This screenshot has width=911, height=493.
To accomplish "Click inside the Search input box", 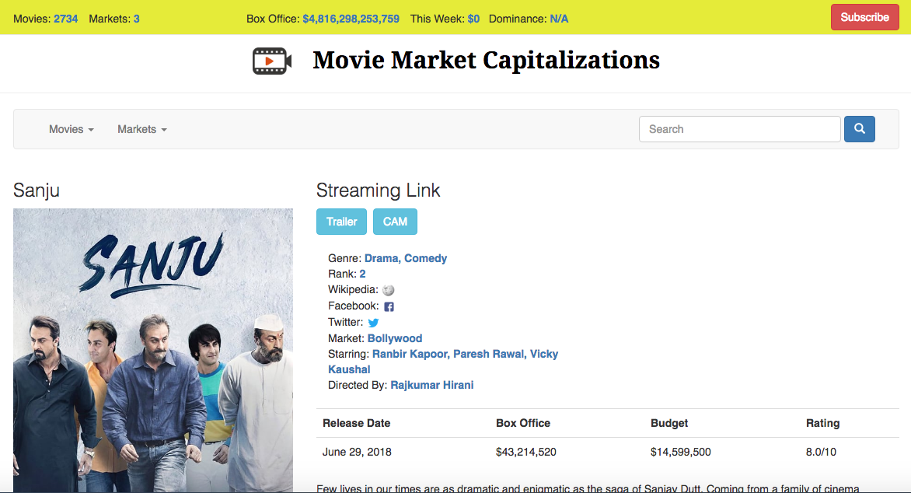I will point(738,128).
